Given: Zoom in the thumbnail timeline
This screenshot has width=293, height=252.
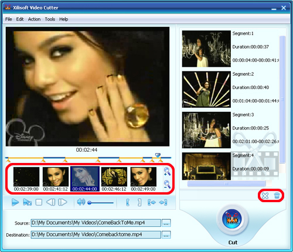Looking at the screenshot, I should [167, 172].
